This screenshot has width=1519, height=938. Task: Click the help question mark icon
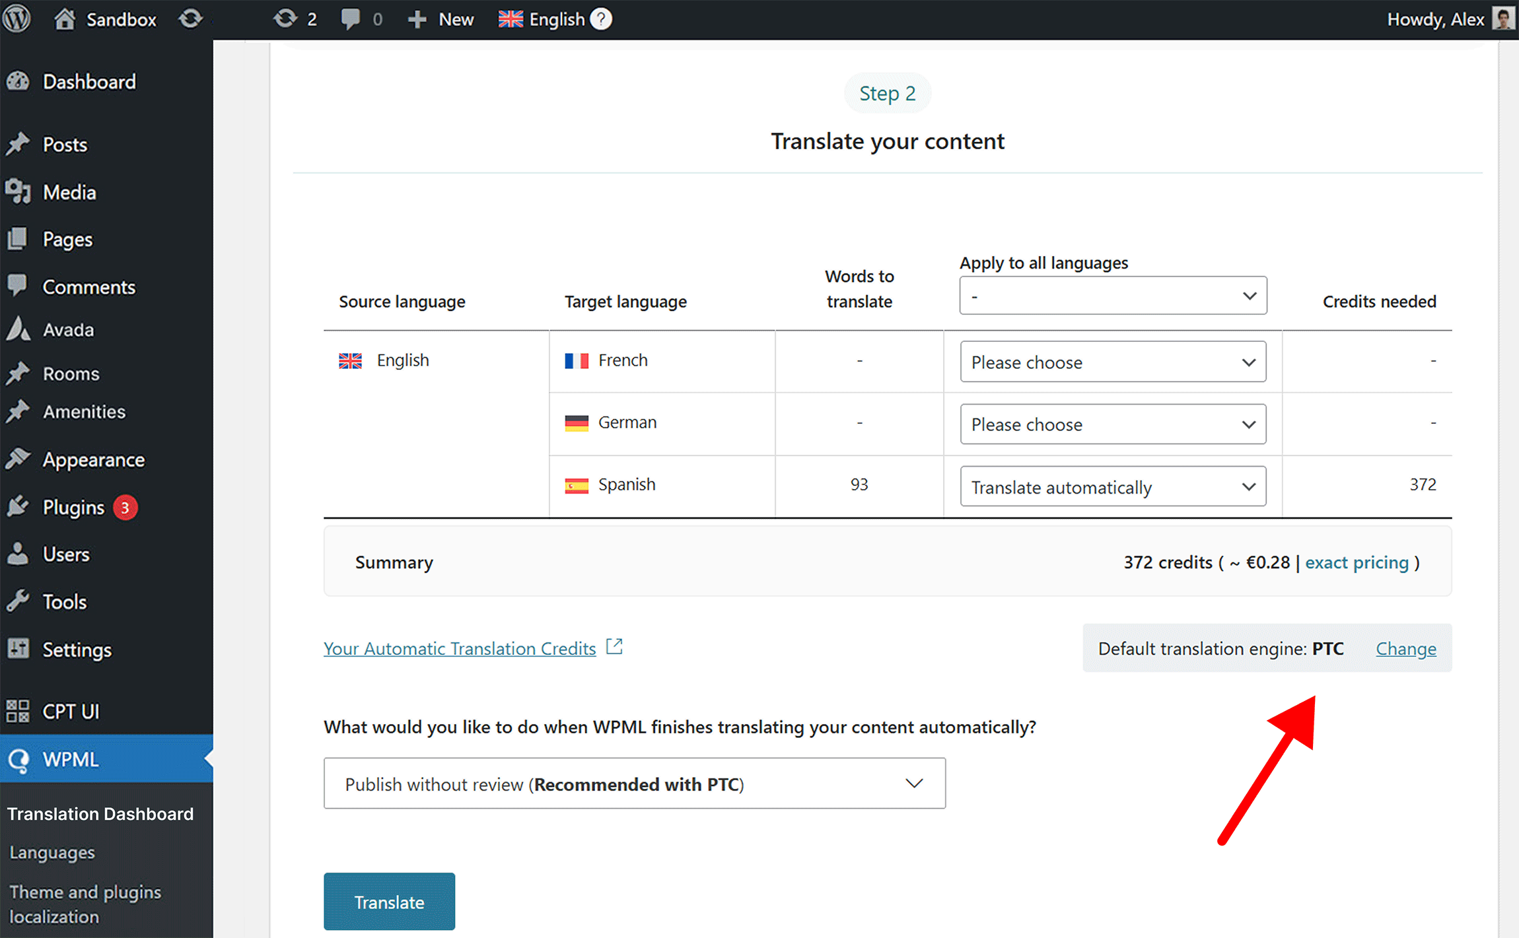coord(600,19)
